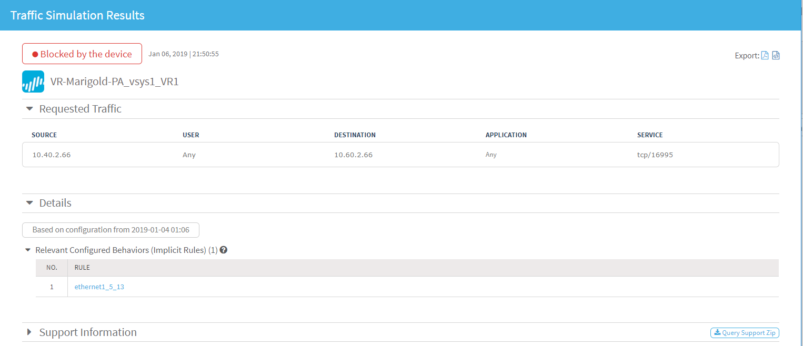The height and width of the screenshot is (346, 803).
Task: Click the red Blocked status dot
Action: (x=35, y=54)
